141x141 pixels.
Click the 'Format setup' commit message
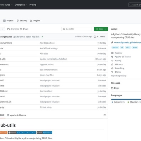tap(46, 107)
